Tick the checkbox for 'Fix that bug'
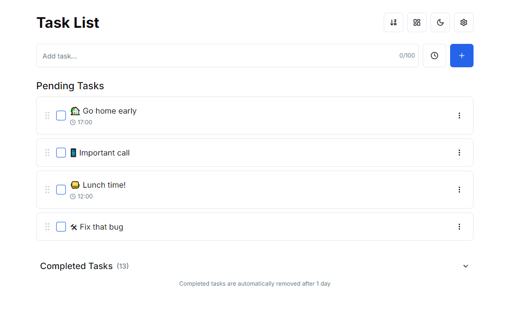The width and height of the screenshot is (516, 311). pyautogui.click(x=61, y=227)
